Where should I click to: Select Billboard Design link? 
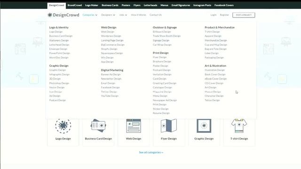162,32
